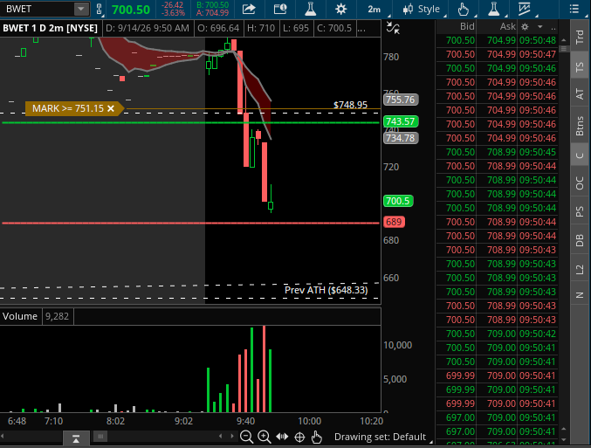Click Time and Sales scroll up arrow
Viewport: 591px width, 448px height.
(x=563, y=40)
